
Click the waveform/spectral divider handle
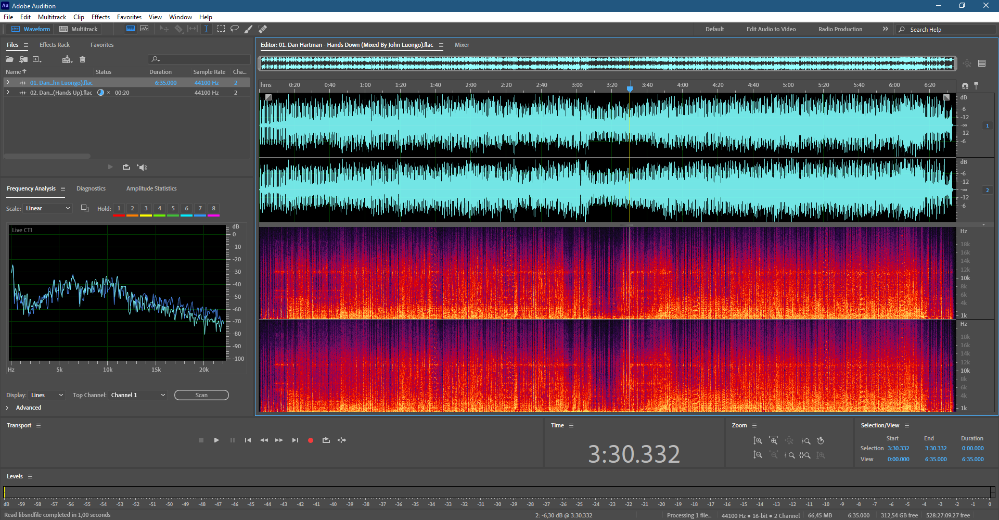pos(626,225)
